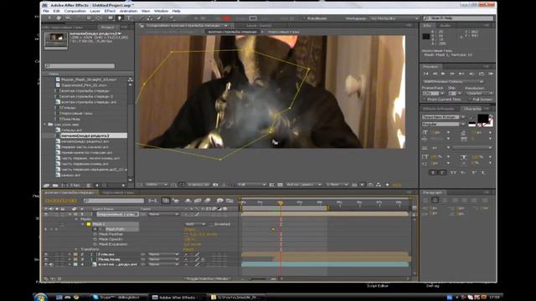Viewport: 536px width, 301px height.
Task: Select the Hand tool
Action: (59, 18)
